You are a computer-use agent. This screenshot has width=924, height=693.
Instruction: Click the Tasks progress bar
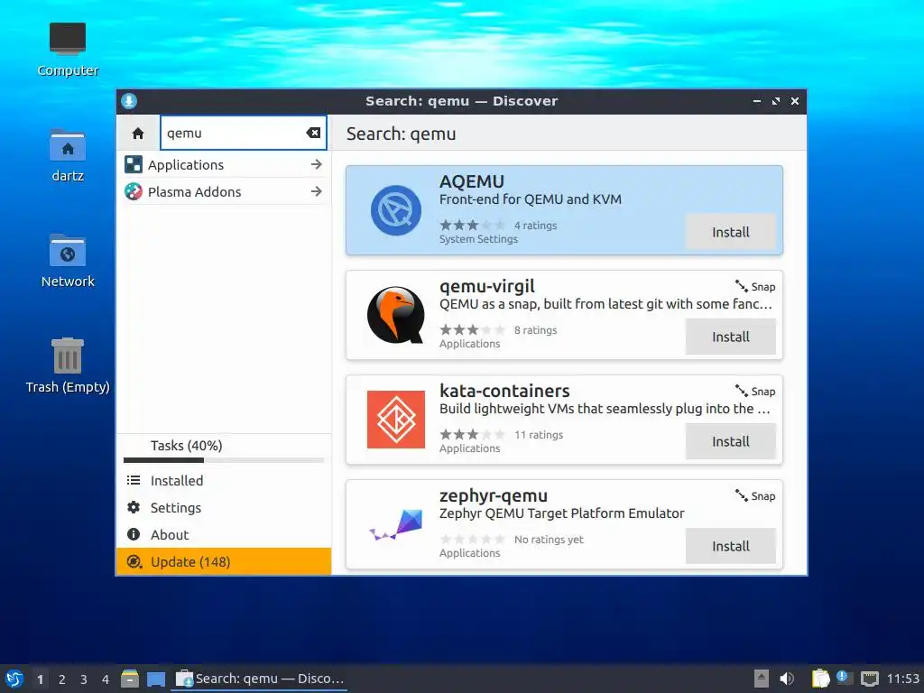point(224,460)
